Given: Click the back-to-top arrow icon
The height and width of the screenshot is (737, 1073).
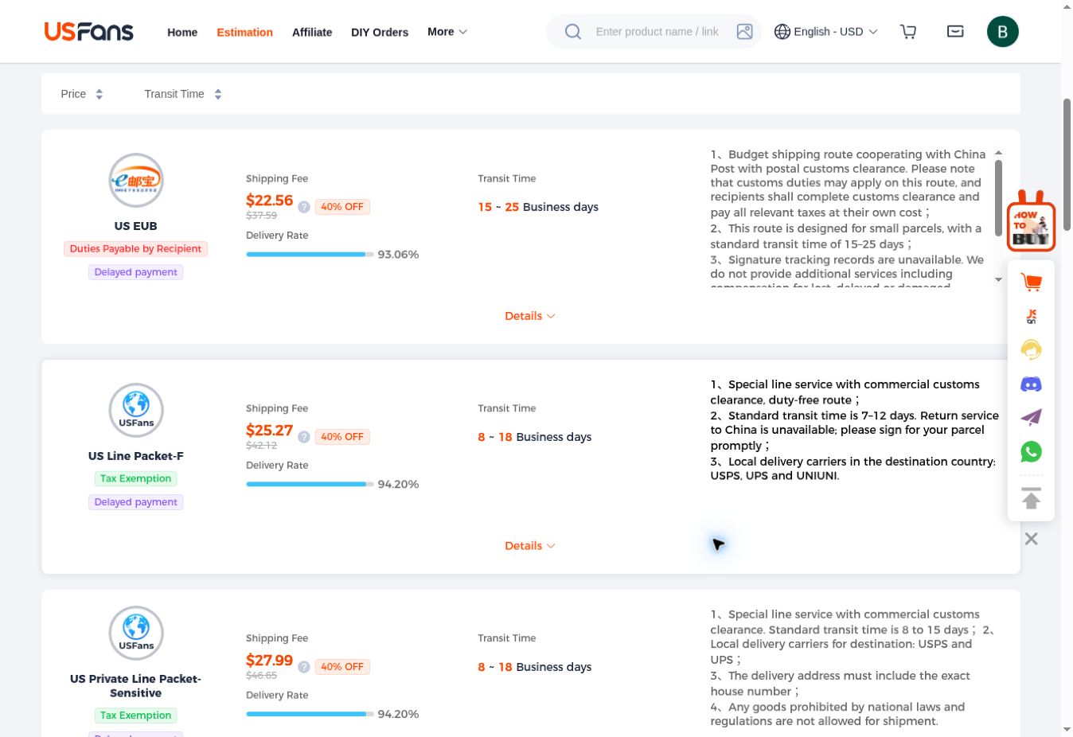Looking at the screenshot, I should (1032, 498).
